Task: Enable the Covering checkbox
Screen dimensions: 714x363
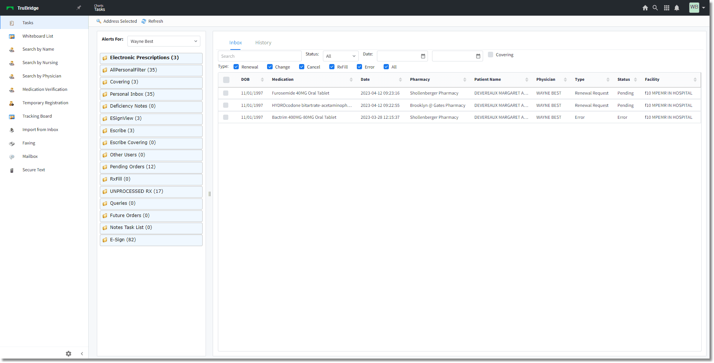Action: [x=491, y=54]
